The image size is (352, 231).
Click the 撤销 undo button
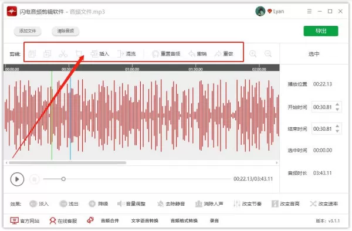(x=198, y=54)
